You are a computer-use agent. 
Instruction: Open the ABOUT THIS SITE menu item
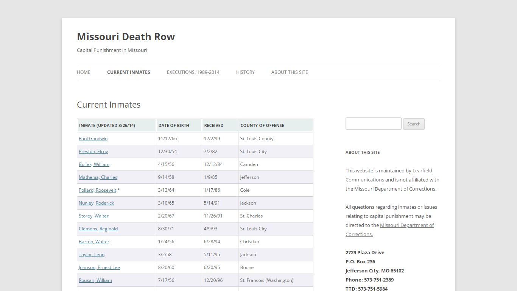[290, 72]
